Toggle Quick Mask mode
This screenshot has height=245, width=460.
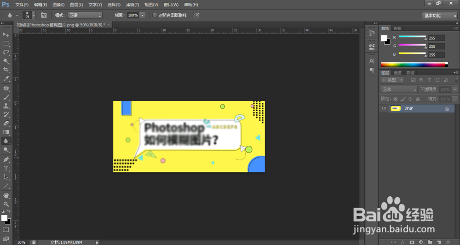coord(6,230)
